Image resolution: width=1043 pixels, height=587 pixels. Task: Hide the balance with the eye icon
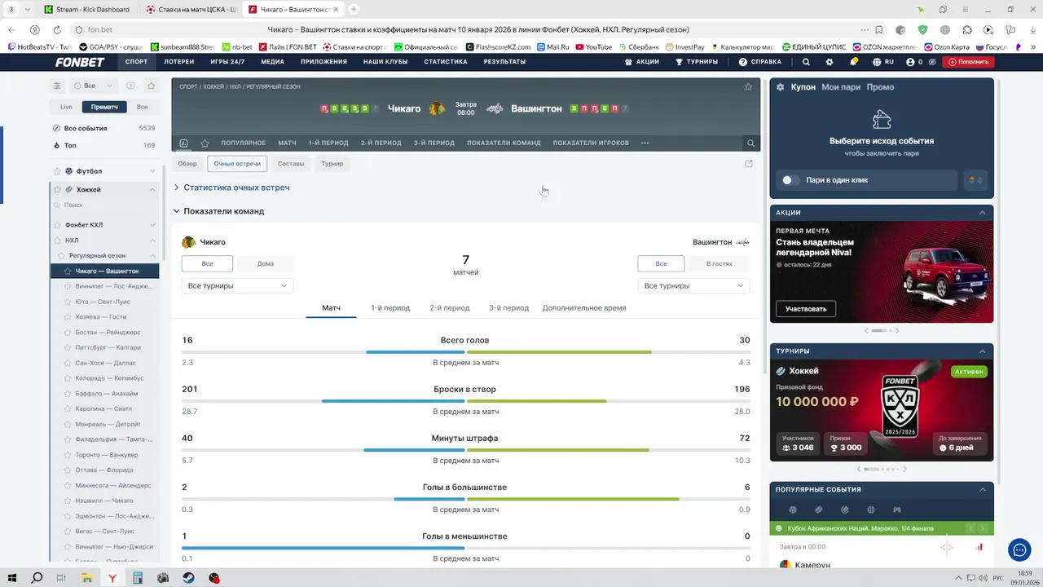[932, 62]
